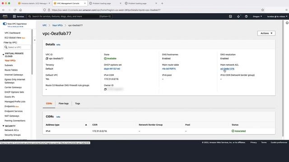
Task: Reload the page with refresh icon
Action: (x=15, y=10)
